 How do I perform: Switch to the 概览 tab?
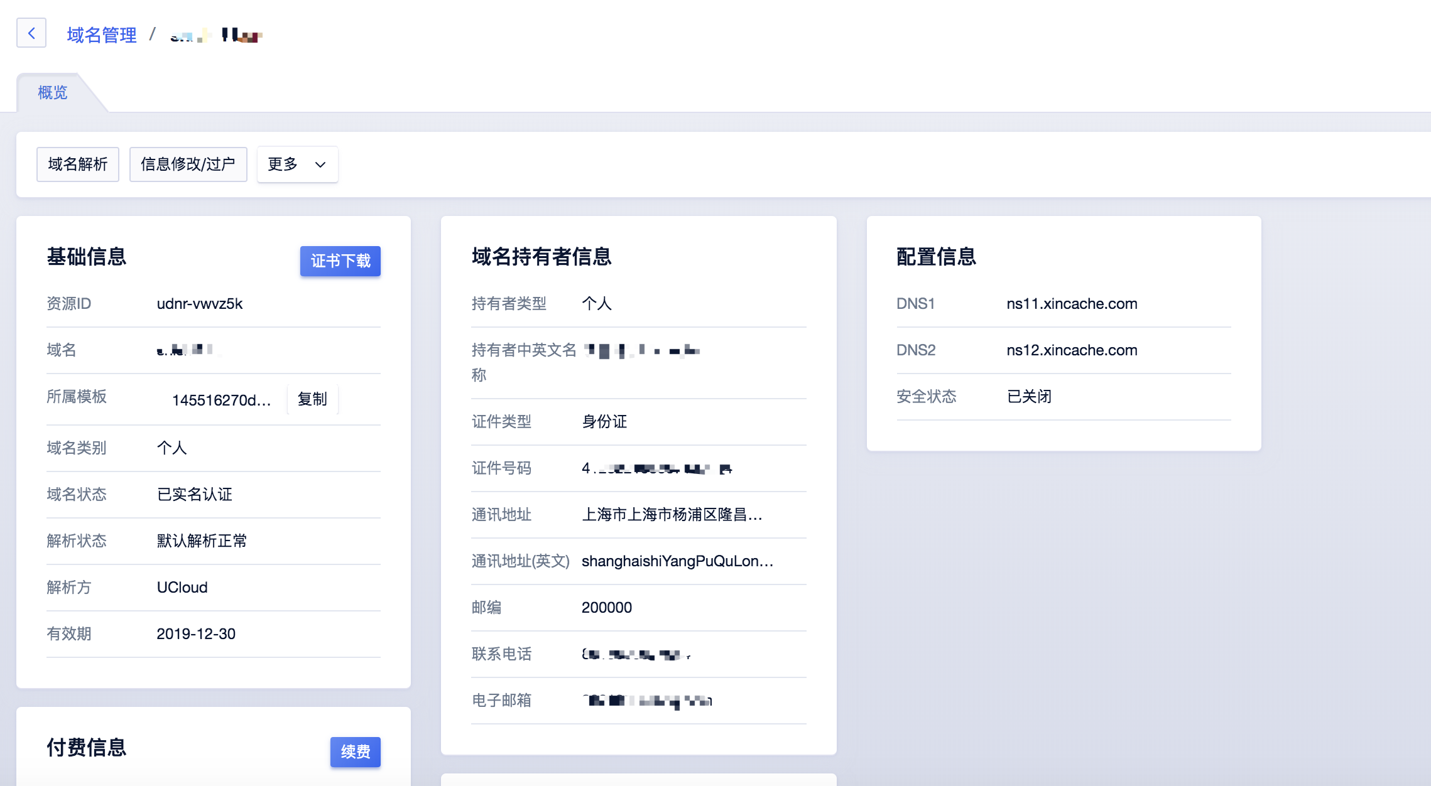(53, 92)
